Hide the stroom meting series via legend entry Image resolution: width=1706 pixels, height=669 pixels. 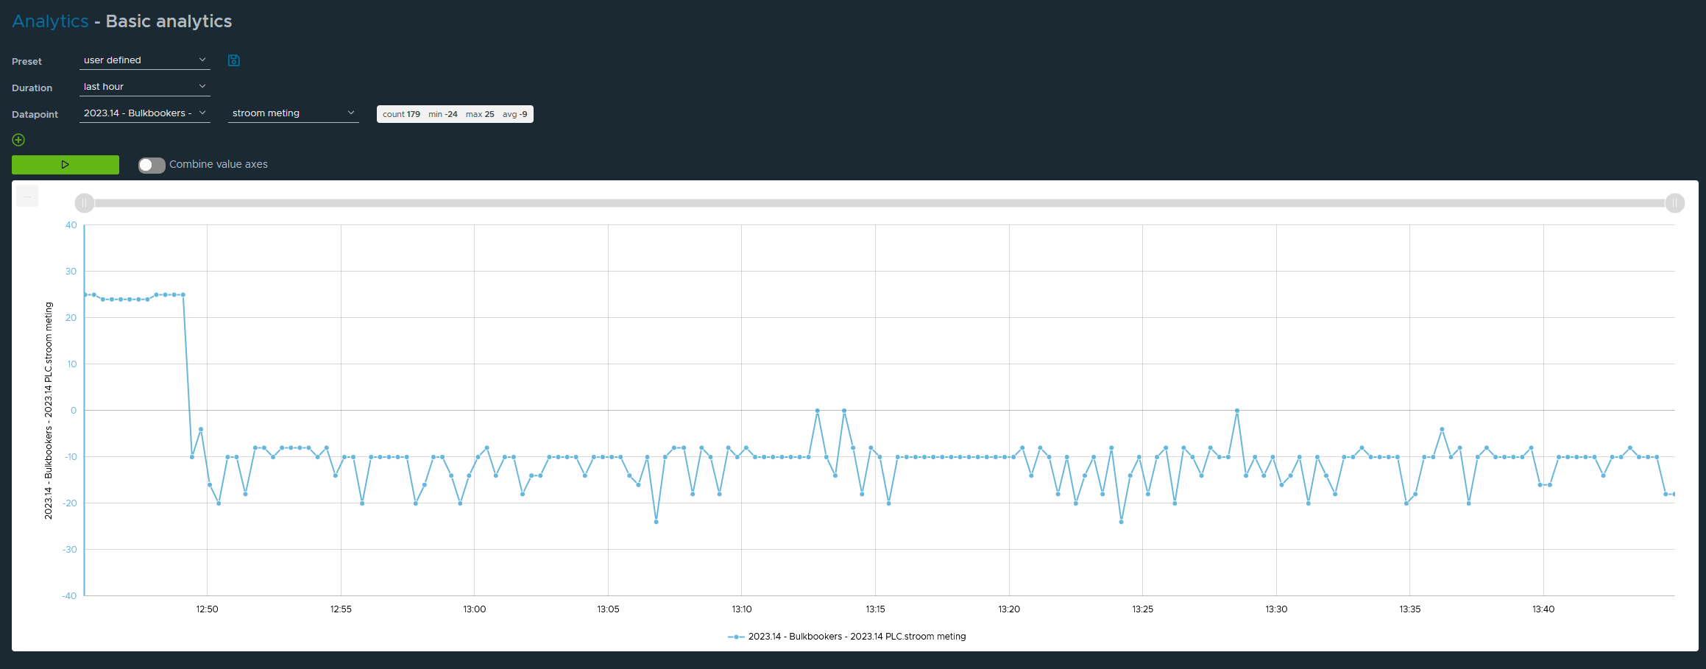click(846, 637)
